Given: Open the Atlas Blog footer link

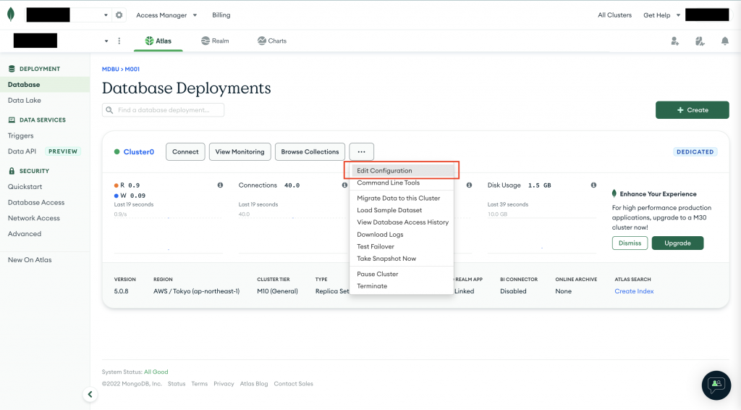Looking at the screenshot, I should click(x=254, y=383).
